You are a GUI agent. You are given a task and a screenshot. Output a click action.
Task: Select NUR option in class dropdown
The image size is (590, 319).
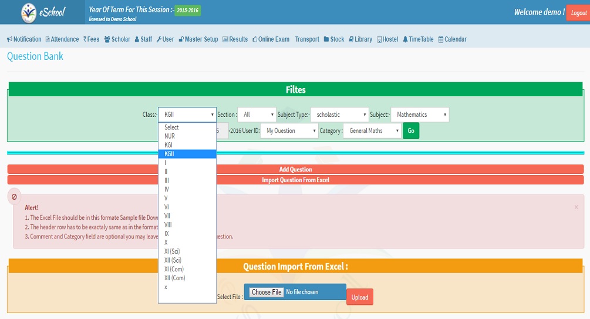170,136
